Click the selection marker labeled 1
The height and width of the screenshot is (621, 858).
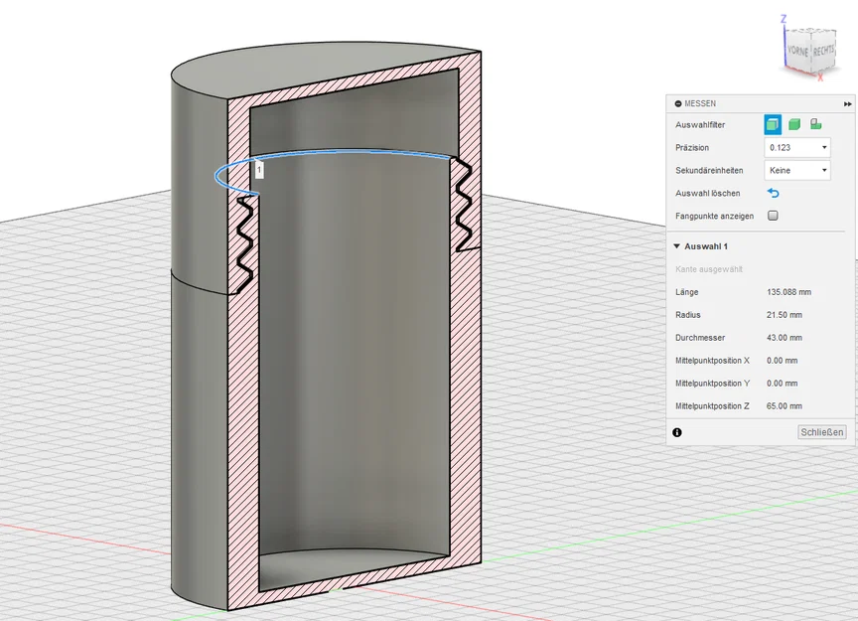[259, 170]
